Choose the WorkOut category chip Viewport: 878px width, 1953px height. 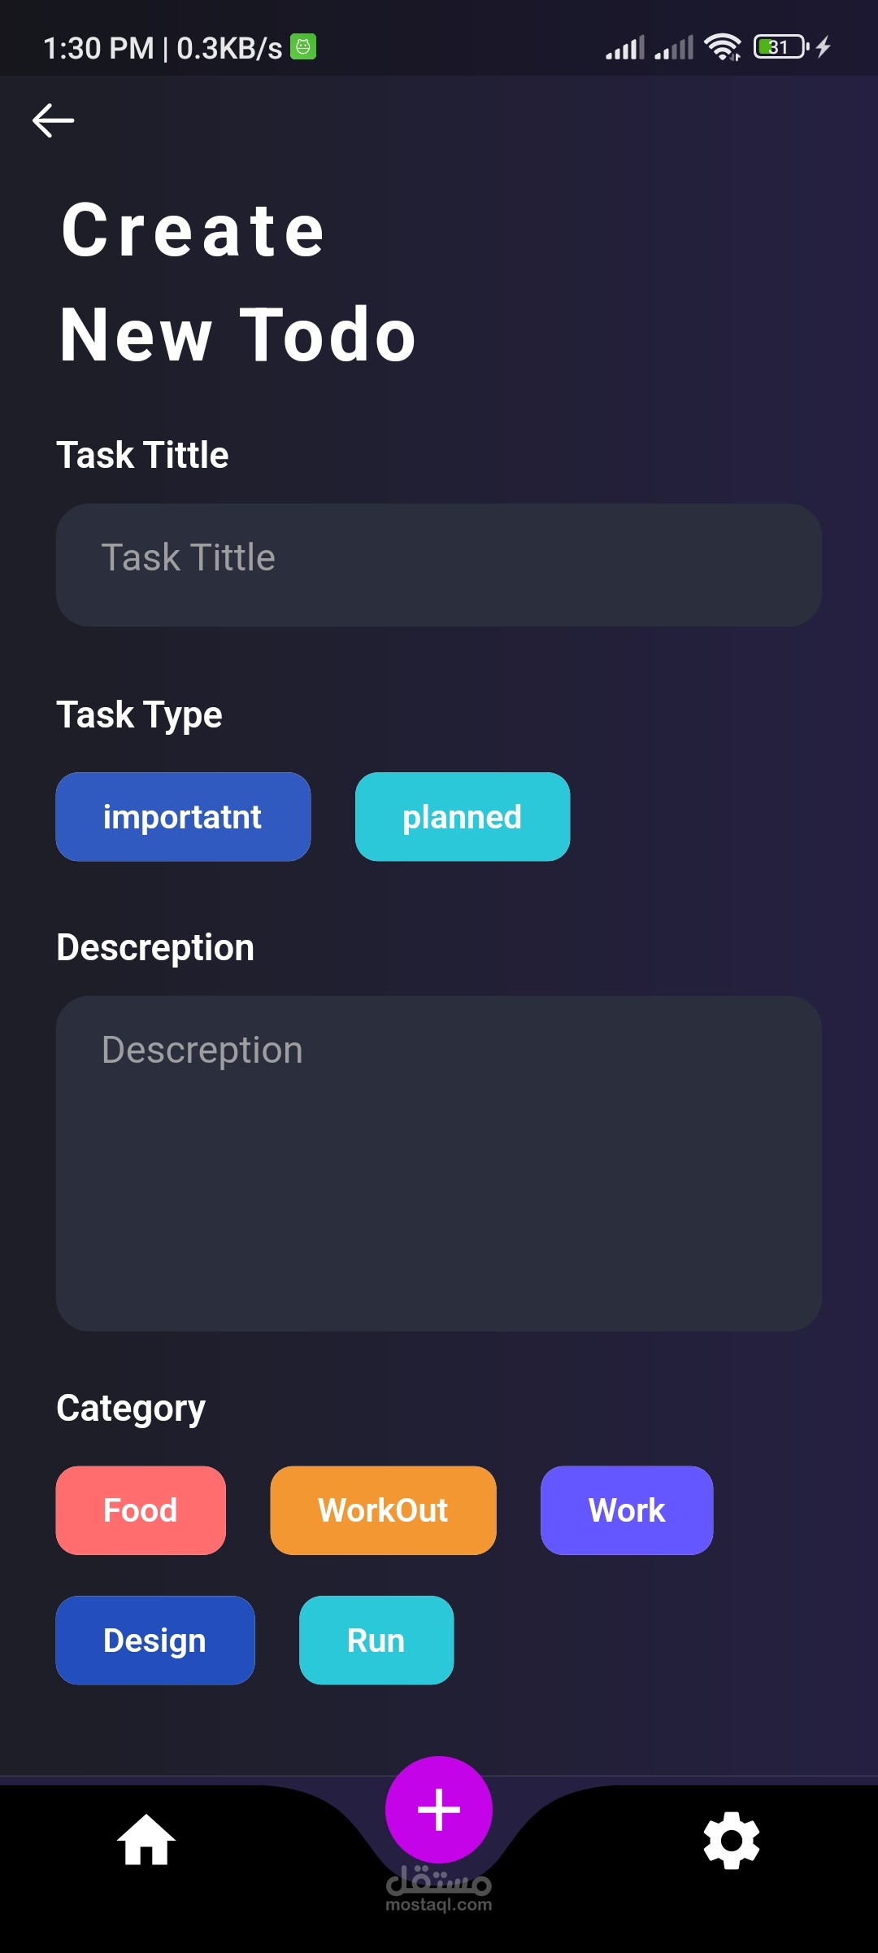(383, 1510)
